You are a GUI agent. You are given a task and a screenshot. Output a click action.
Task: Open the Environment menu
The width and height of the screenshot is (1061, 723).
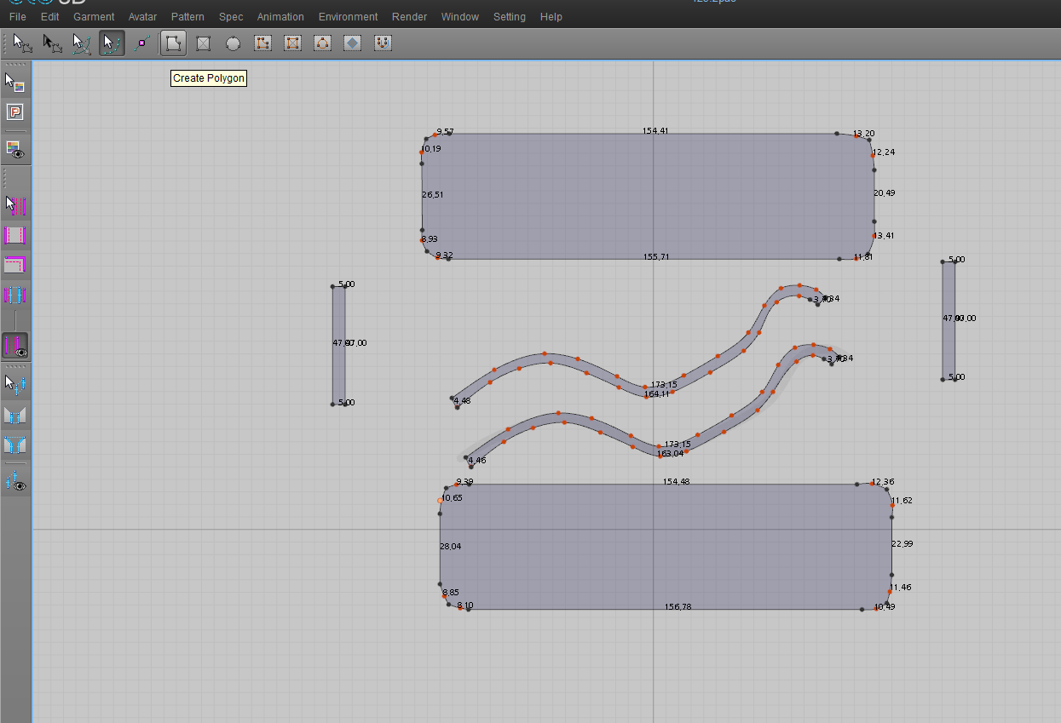pos(348,17)
